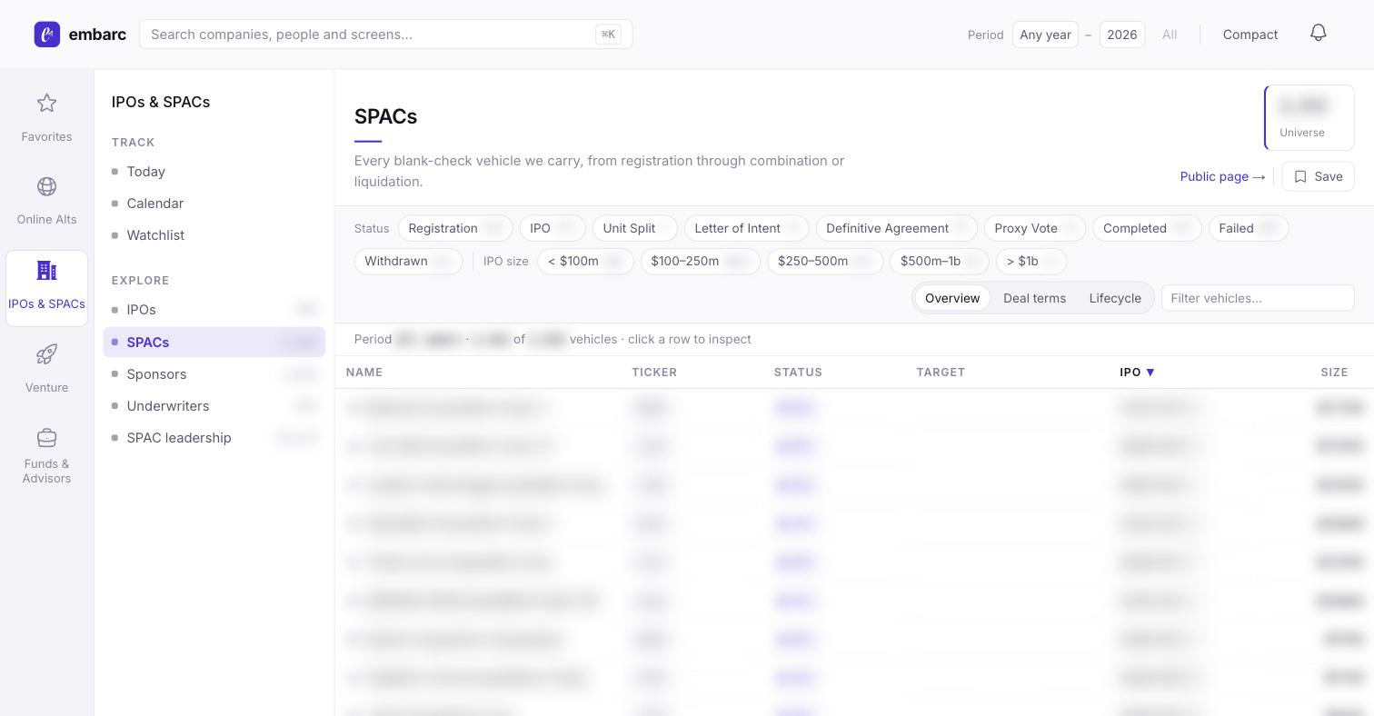
Task: Open Online Alts via the globe icon
Action: point(46,186)
